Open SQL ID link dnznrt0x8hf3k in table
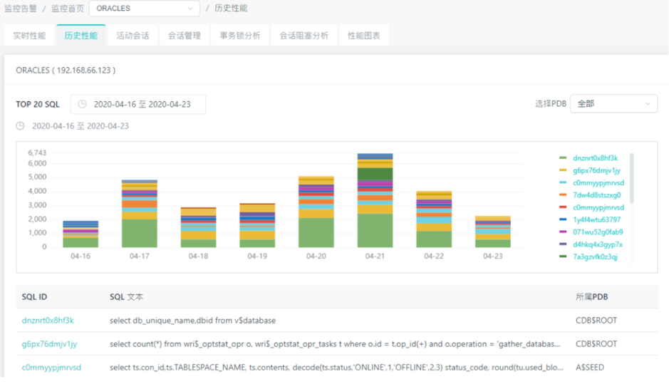The image size is (669, 384). pos(48,321)
